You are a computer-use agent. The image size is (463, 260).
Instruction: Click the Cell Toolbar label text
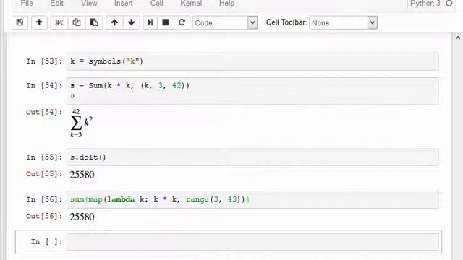coord(286,22)
